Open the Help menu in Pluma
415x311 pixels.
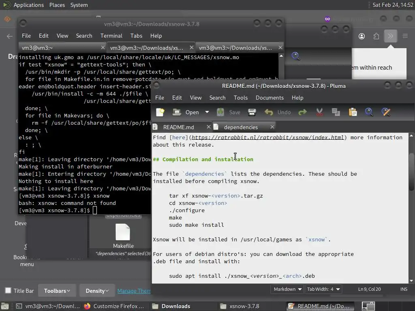(x=297, y=98)
